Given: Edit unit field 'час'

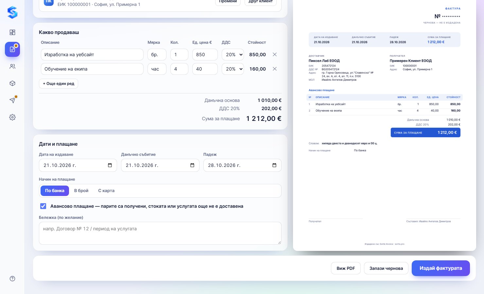Looking at the screenshot, I should point(157,69).
